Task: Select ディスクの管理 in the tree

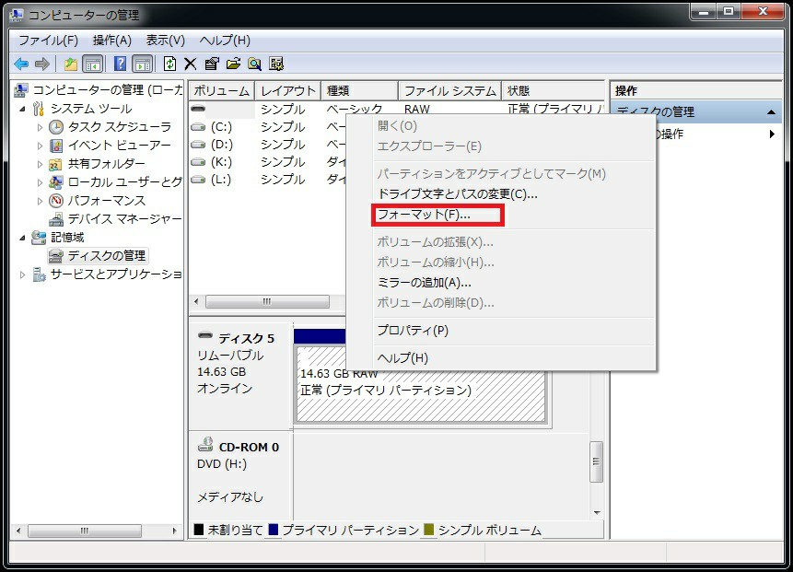Action: pyautogui.click(x=107, y=256)
